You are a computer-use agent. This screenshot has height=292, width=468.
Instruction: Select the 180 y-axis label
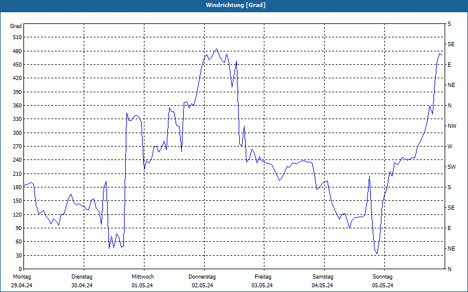pos(18,187)
